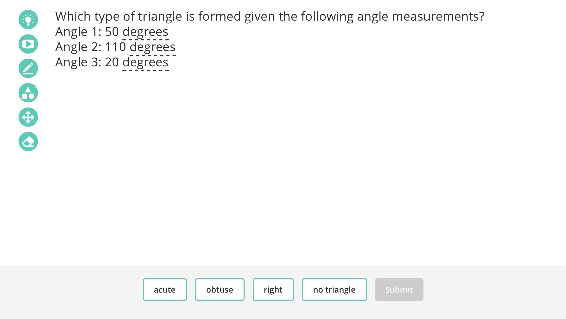This screenshot has width=566, height=319.
Task: Select the "right" answer option
Action: [273, 290]
